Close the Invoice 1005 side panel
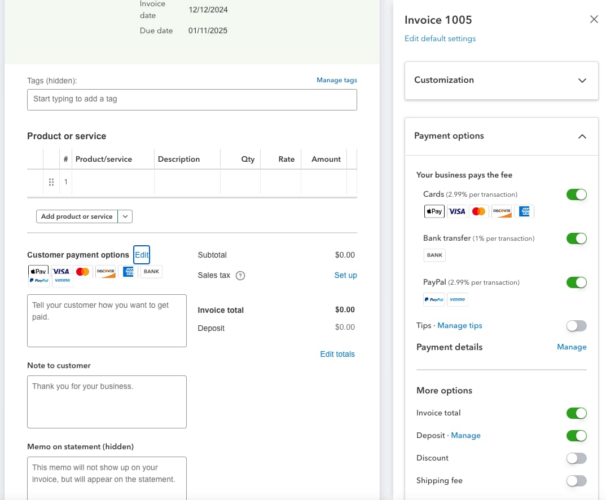The image size is (606, 500). (594, 20)
